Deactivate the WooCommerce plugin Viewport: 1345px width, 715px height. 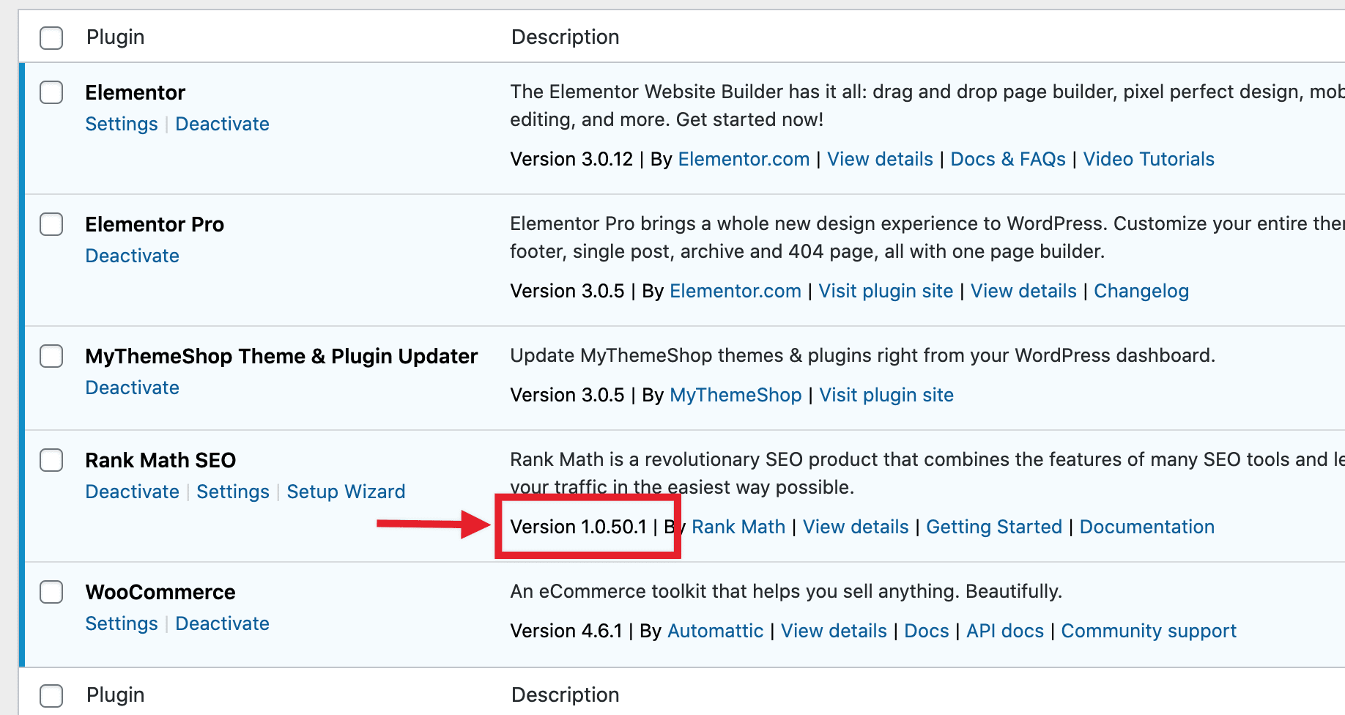[x=222, y=624]
